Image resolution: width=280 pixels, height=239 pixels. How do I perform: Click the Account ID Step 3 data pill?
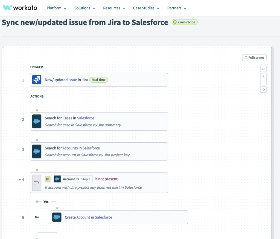[73, 179]
